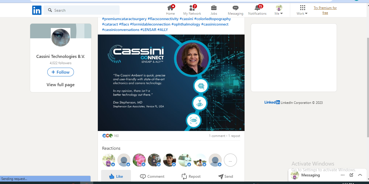Expand the Work apps menu
Screen dimensions: 369x184
coord(302,10)
